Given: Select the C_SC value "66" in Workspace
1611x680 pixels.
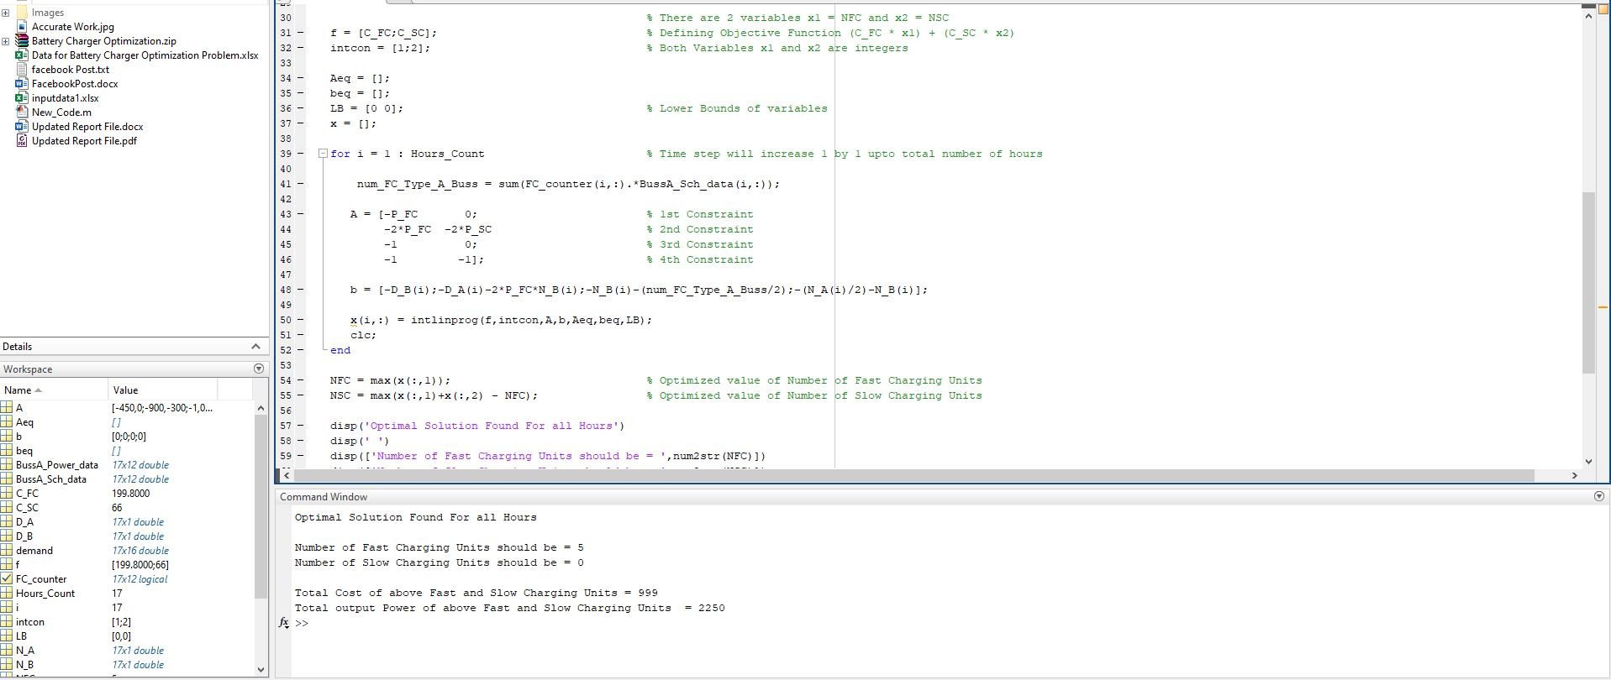Looking at the screenshot, I should (x=117, y=508).
